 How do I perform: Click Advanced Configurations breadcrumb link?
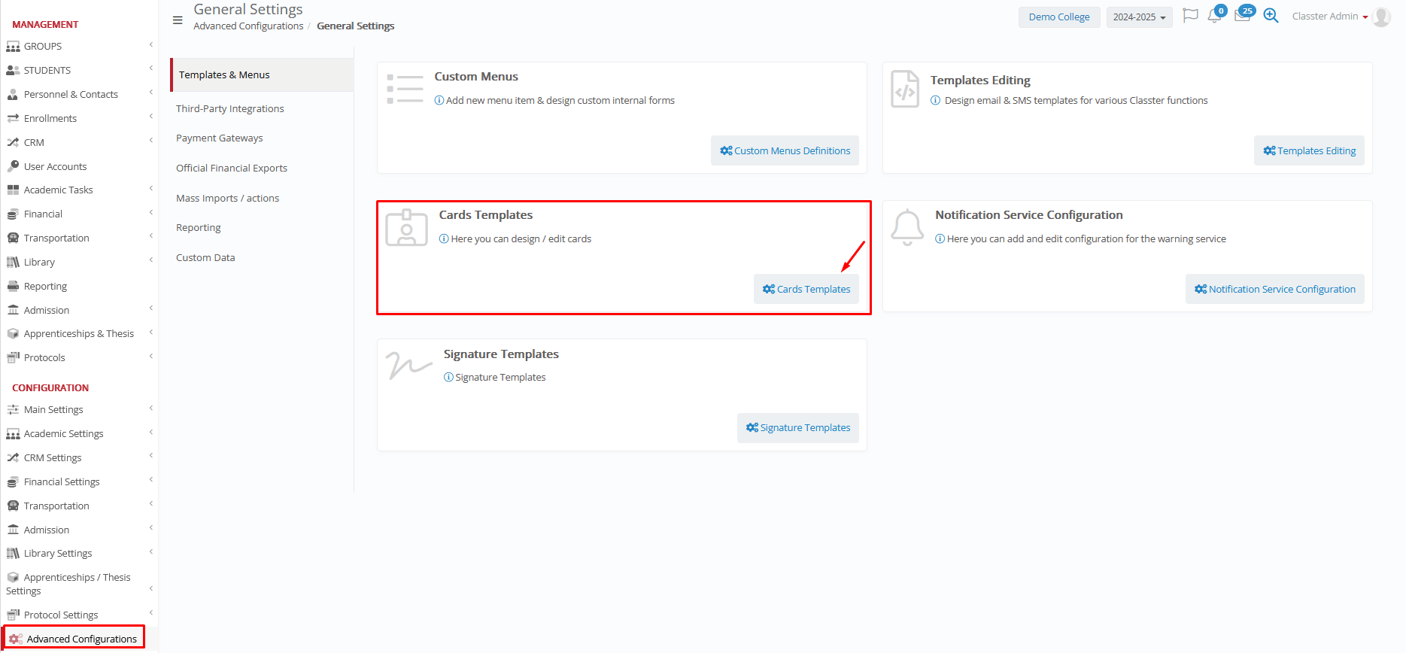coord(248,26)
